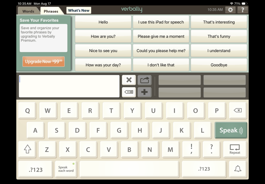The image size is (265, 184).
Task: Tap the G key
Action: click(x=119, y=130)
